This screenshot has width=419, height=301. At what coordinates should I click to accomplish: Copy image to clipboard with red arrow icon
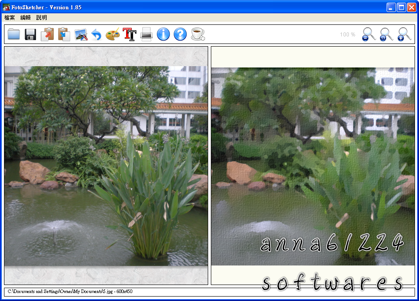(x=47, y=34)
